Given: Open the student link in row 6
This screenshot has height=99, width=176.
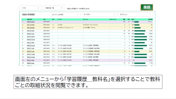Looking at the screenshot, I should coord(31,37).
